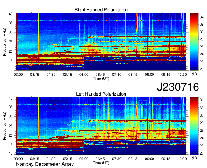Click the 09:00 time tick of upper plot
This screenshot has height=168, width=207.
pyautogui.click(x=149, y=75)
